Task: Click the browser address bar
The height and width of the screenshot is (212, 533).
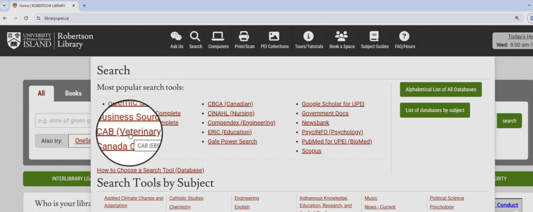Action: pyautogui.click(x=260, y=18)
